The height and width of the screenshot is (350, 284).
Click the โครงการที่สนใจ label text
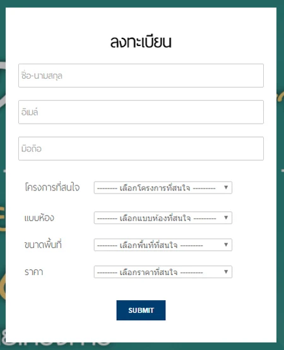tap(52, 187)
